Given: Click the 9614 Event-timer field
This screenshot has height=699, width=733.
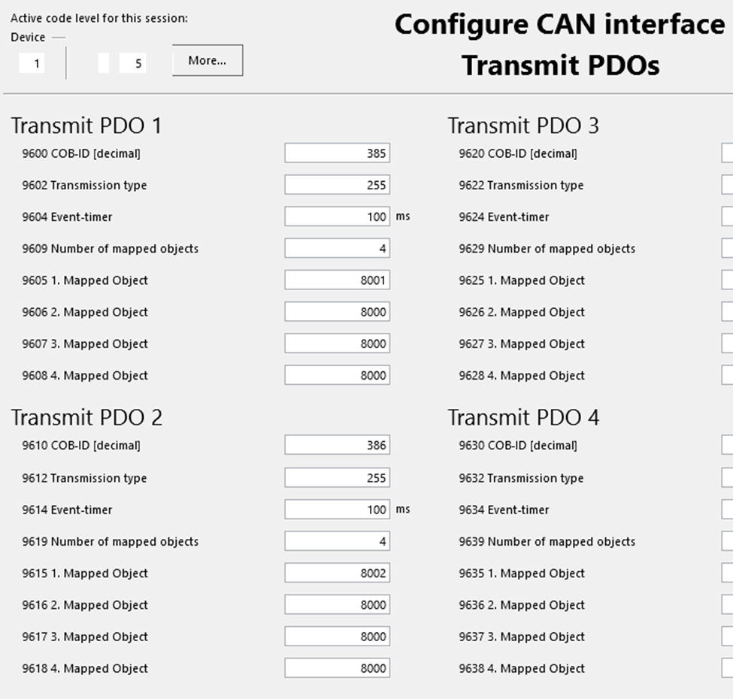Looking at the screenshot, I should (337, 510).
